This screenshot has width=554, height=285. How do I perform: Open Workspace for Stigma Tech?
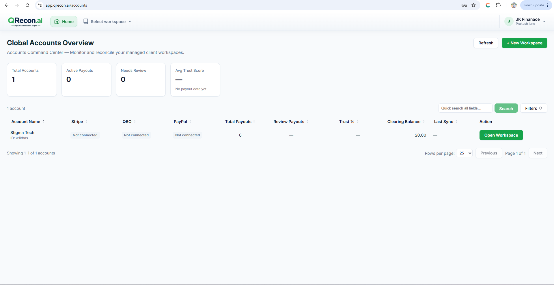501,135
